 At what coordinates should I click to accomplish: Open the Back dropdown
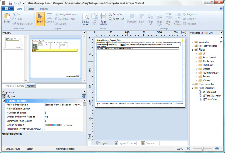[x=141, y=24]
